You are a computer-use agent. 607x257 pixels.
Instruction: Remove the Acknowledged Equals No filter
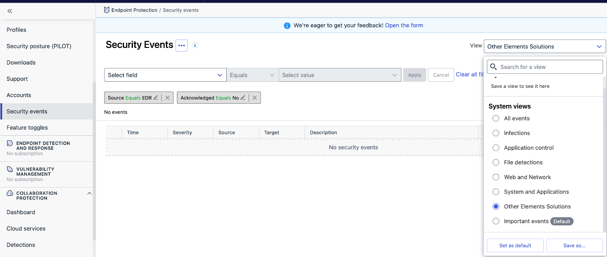[x=255, y=98]
